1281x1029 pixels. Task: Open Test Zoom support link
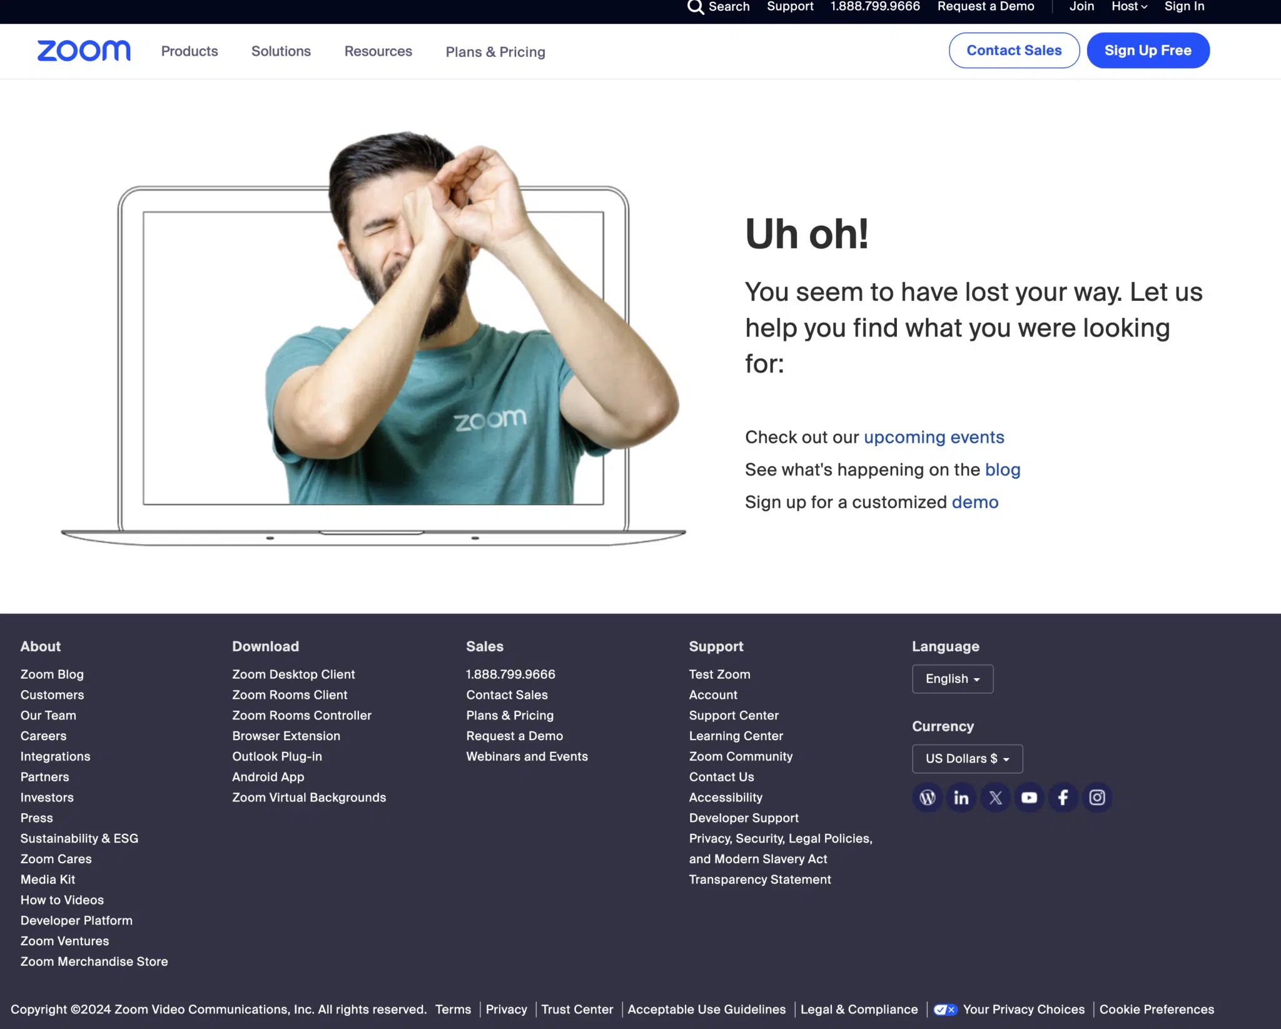[719, 674]
